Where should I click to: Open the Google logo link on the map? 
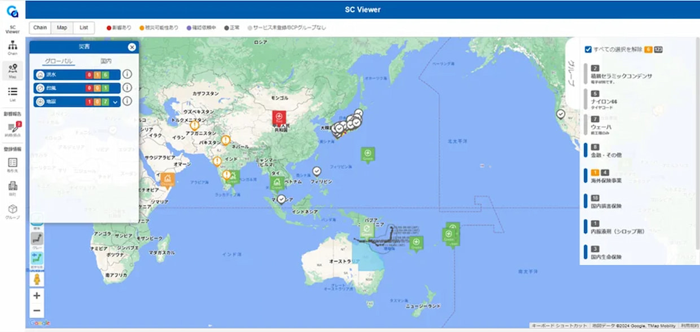point(40,323)
